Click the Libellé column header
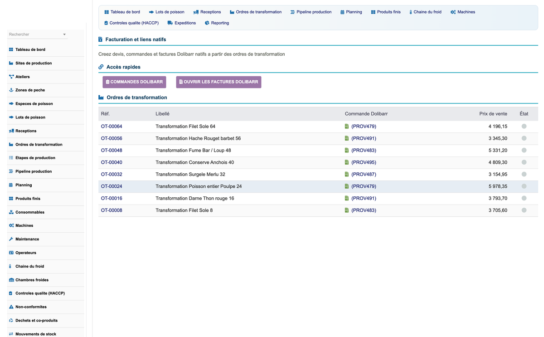The width and height of the screenshot is (544, 337). tap(162, 114)
